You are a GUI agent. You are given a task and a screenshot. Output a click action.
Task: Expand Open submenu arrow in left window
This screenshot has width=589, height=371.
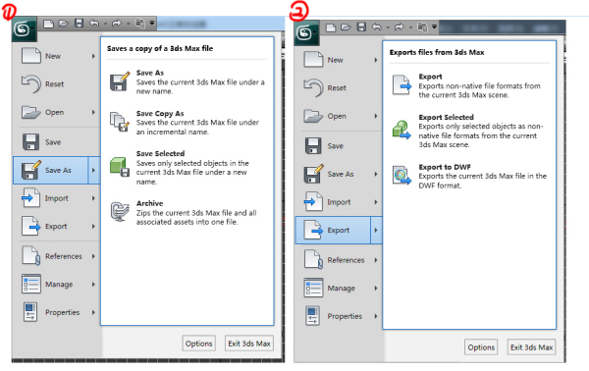[x=93, y=112]
